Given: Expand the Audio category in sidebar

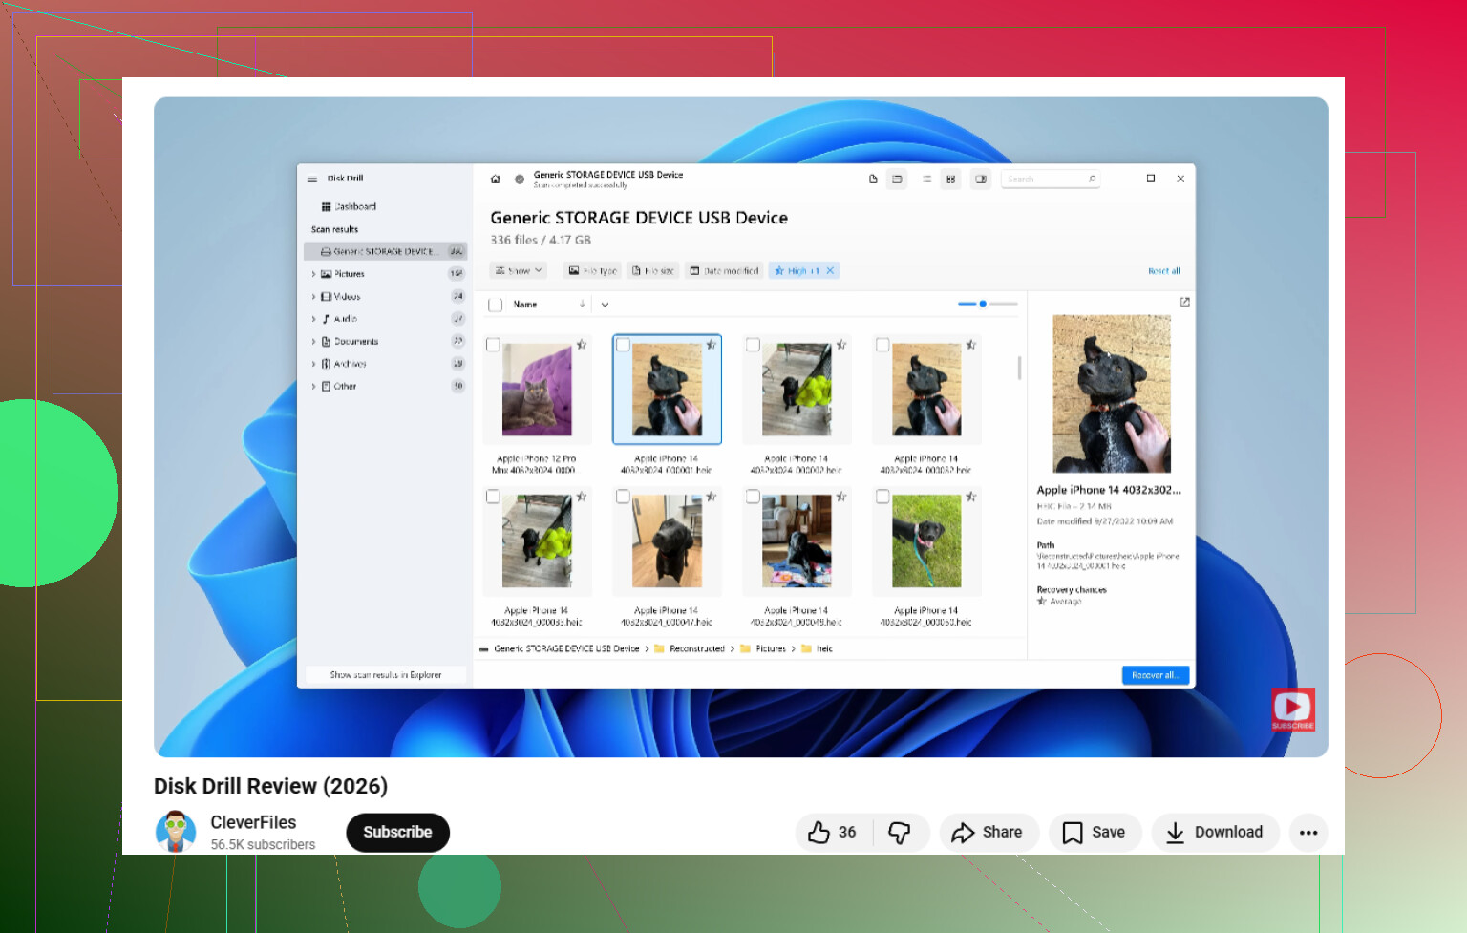Looking at the screenshot, I should pos(313,319).
